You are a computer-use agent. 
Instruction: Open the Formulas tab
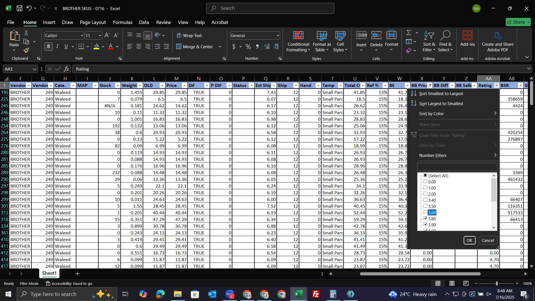coord(123,22)
